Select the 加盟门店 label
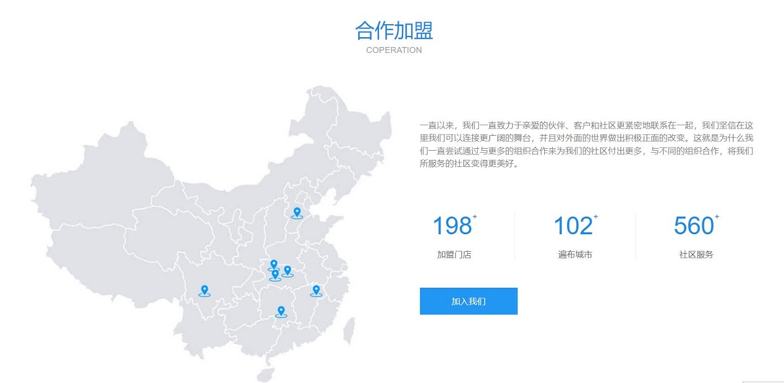The image size is (784, 383). click(x=454, y=255)
